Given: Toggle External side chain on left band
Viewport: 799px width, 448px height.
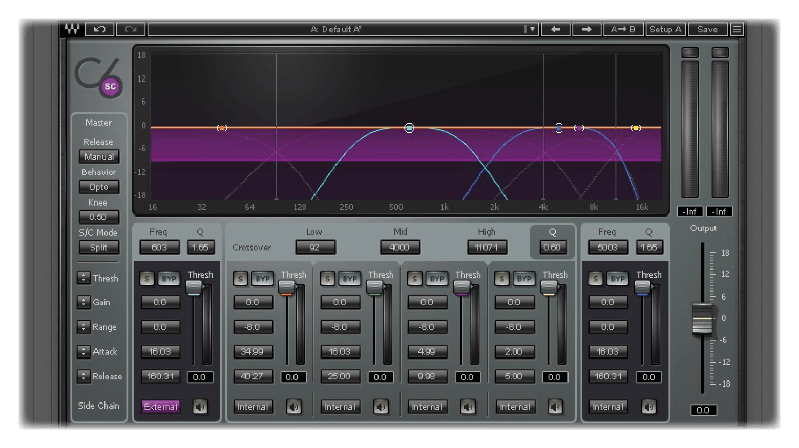Looking at the screenshot, I should pos(160,407).
